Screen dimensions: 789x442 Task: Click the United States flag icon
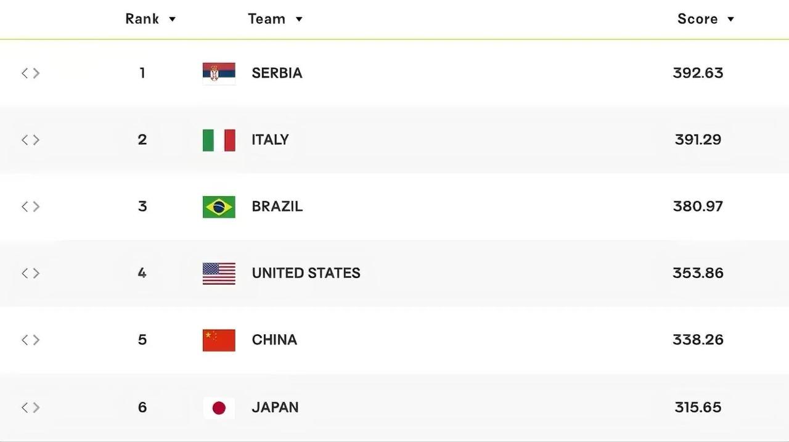point(219,273)
